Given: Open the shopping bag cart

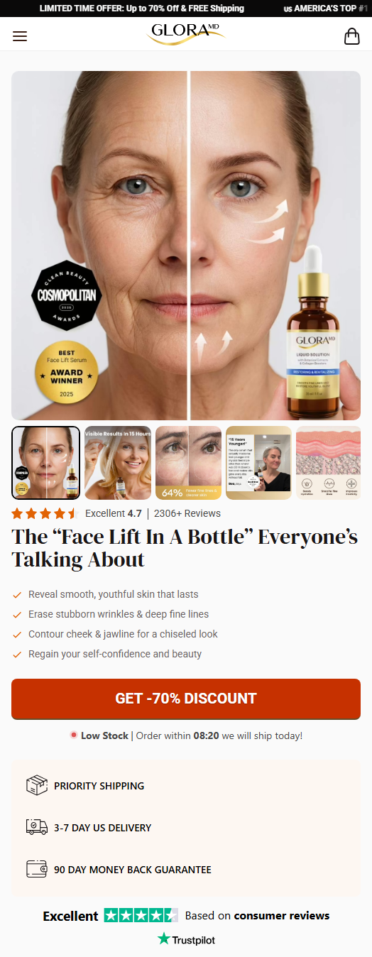Looking at the screenshot, I should [352, 36].
